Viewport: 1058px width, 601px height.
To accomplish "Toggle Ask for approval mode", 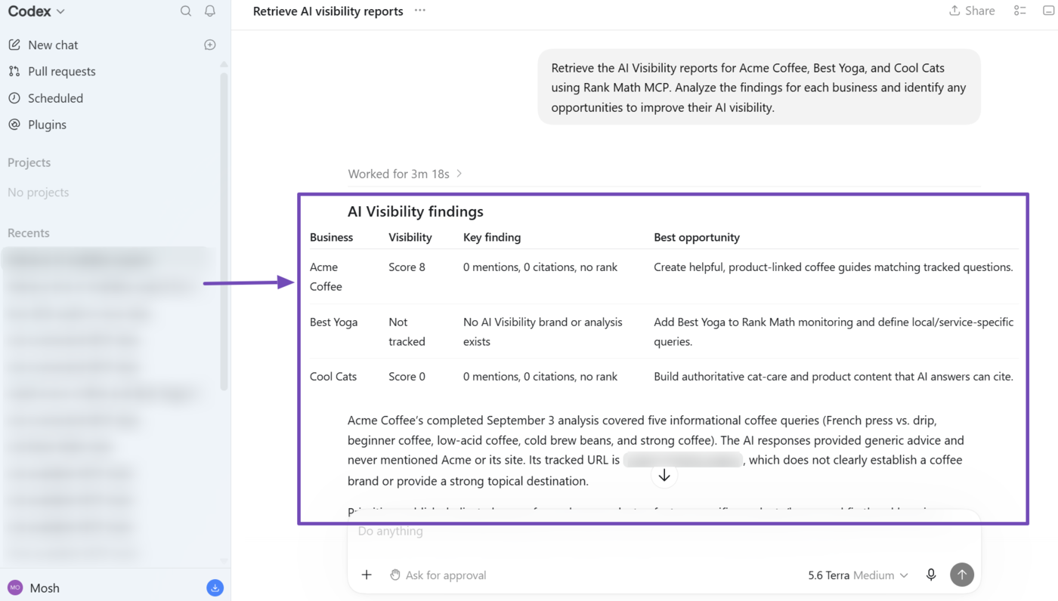I will point(438,575).
